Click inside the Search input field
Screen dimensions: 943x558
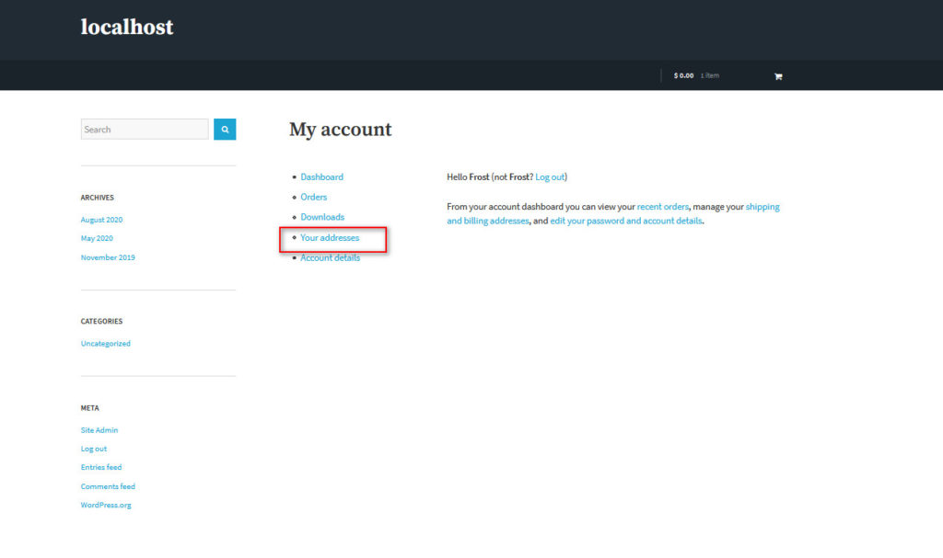pyautogui.click(x=143, y=129)
